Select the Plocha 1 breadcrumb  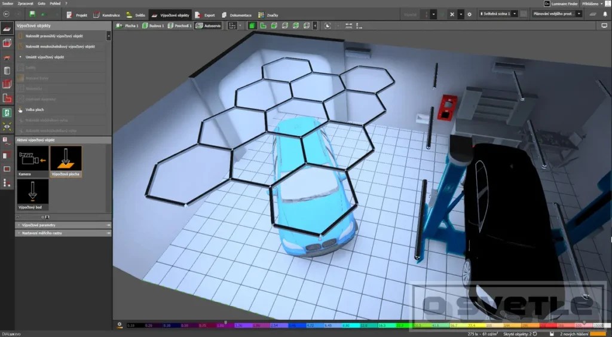coord(127,26)
